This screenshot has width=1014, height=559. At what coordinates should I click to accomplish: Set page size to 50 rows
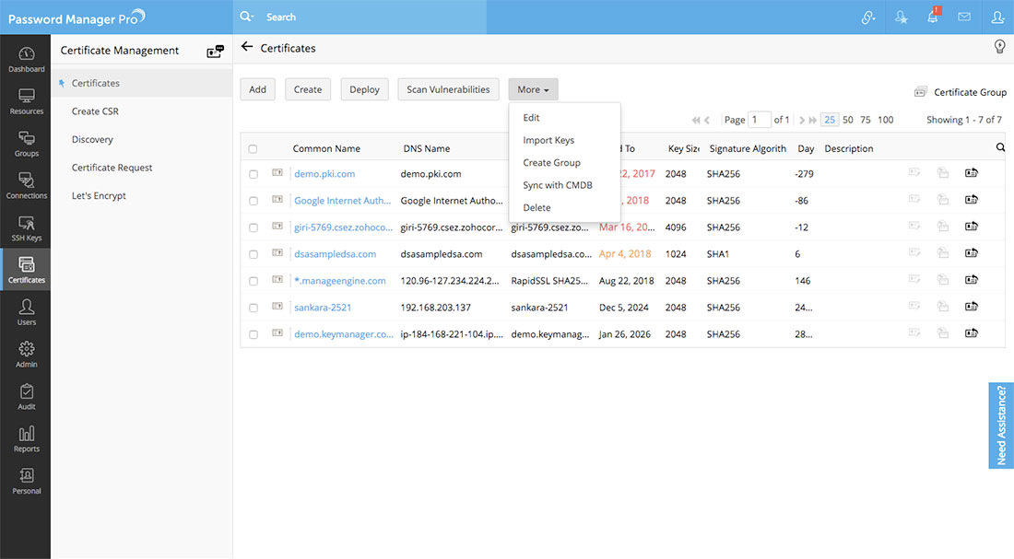(848, 120)
